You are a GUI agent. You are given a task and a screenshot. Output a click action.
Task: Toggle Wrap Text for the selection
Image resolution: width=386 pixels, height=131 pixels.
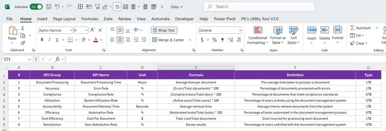164,30
